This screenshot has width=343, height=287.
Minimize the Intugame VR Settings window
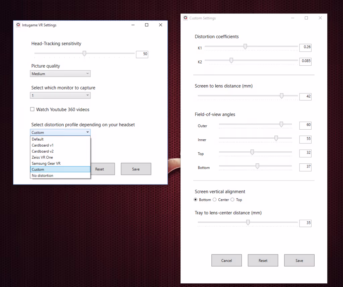[133, 25]
